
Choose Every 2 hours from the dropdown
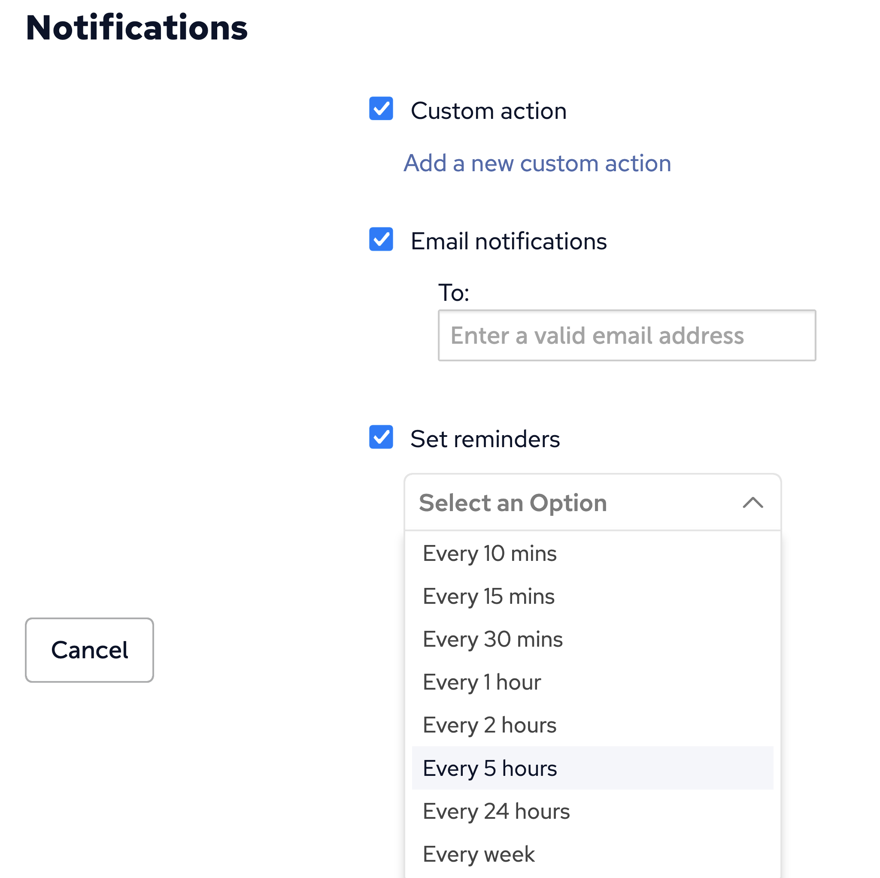coord(489,724)
